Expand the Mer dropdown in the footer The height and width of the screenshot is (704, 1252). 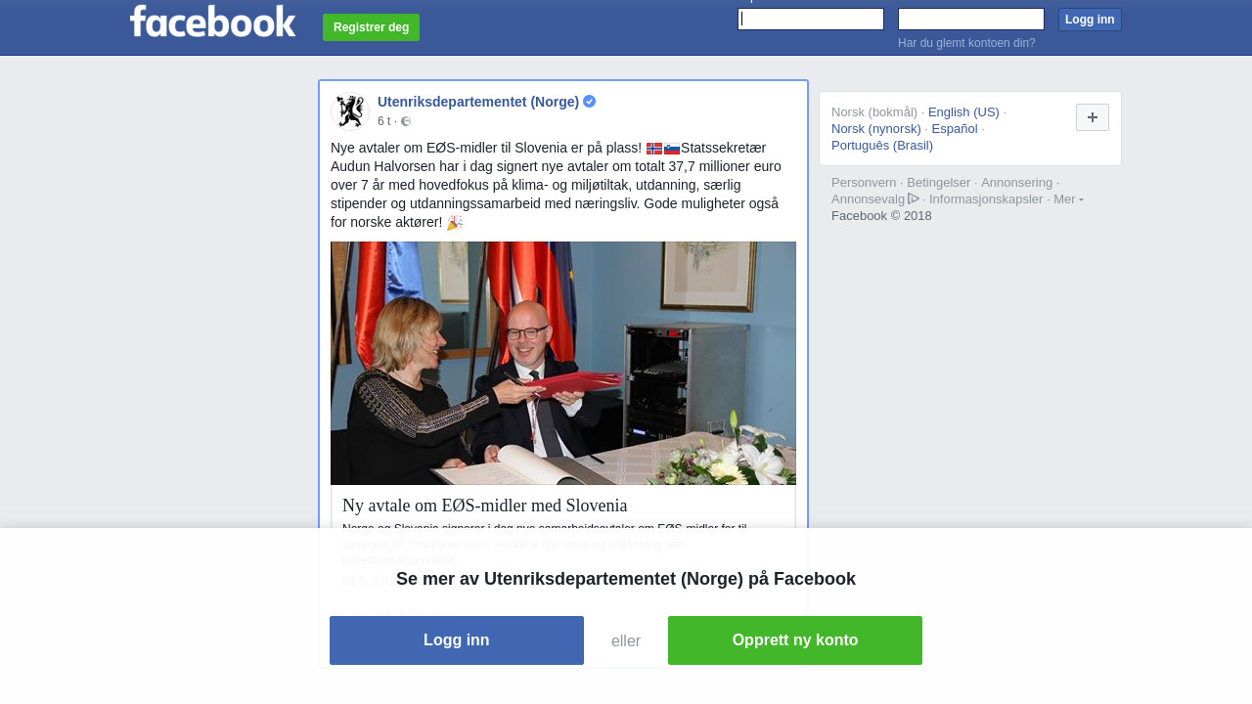(1068, 198)
